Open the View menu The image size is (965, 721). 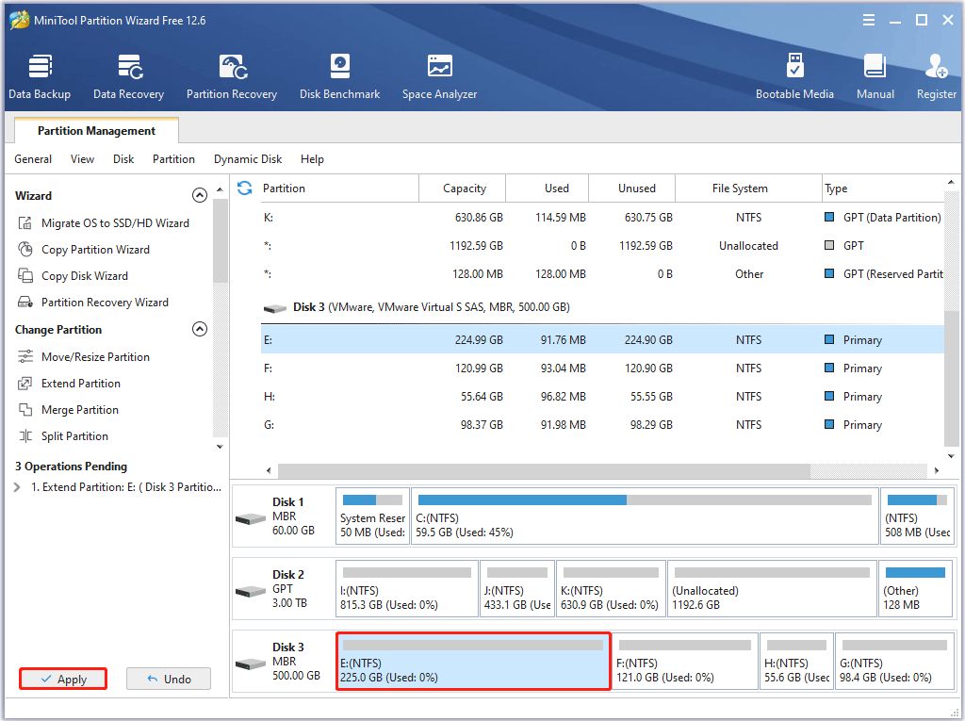click(x=83, y=159)
